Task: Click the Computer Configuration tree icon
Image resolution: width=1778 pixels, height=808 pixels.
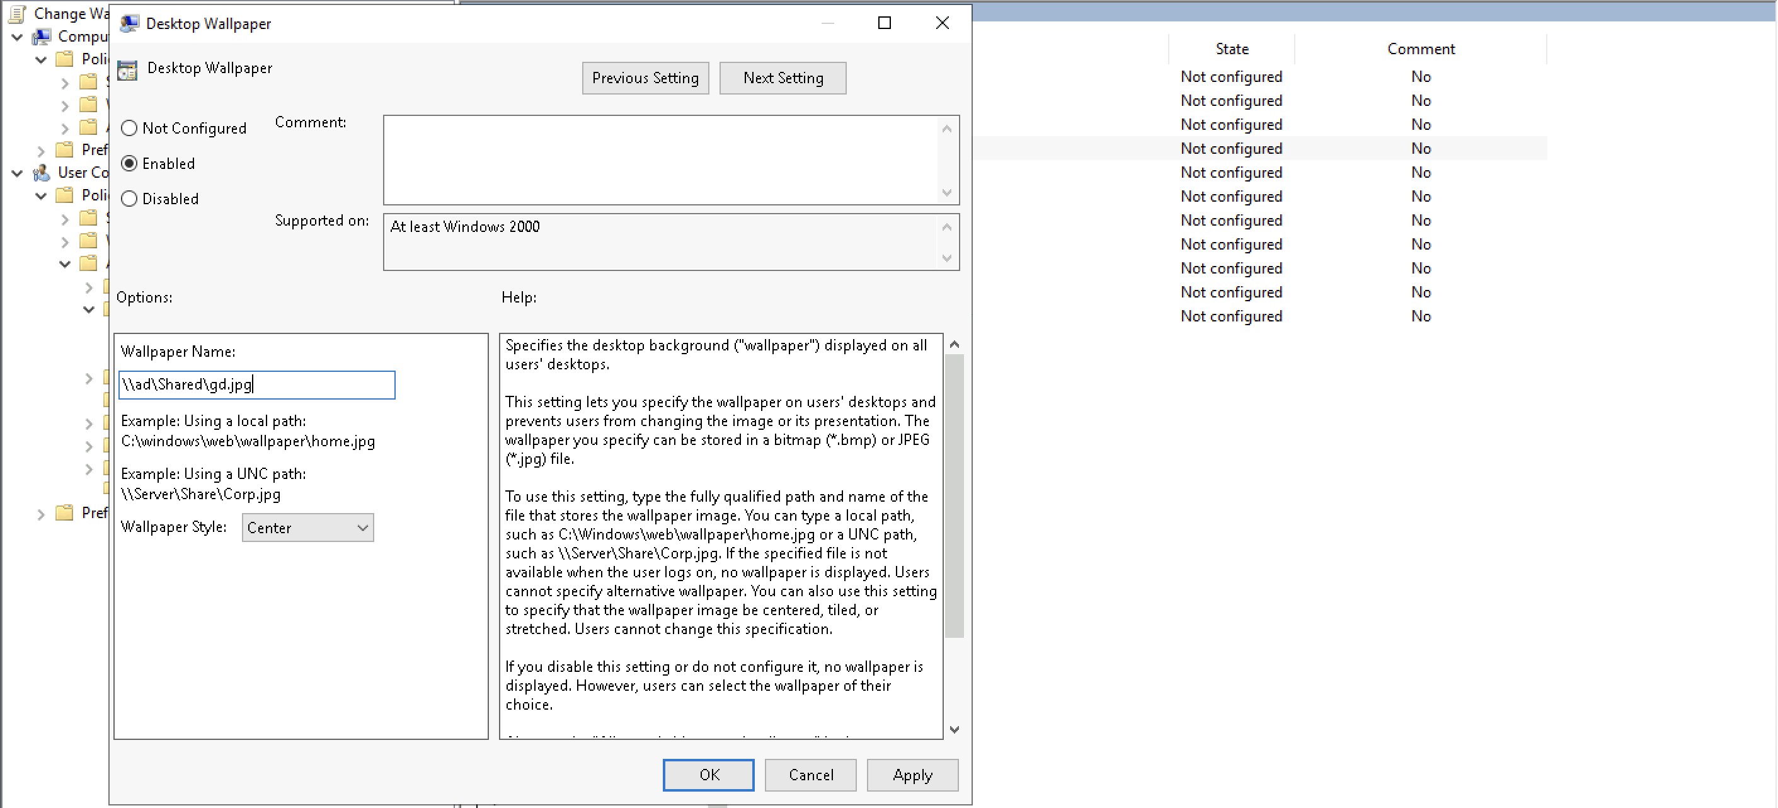Action: (x=42, y=36)
